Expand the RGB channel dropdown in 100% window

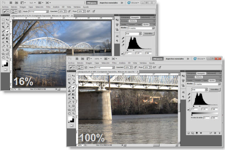click(200, 90)
